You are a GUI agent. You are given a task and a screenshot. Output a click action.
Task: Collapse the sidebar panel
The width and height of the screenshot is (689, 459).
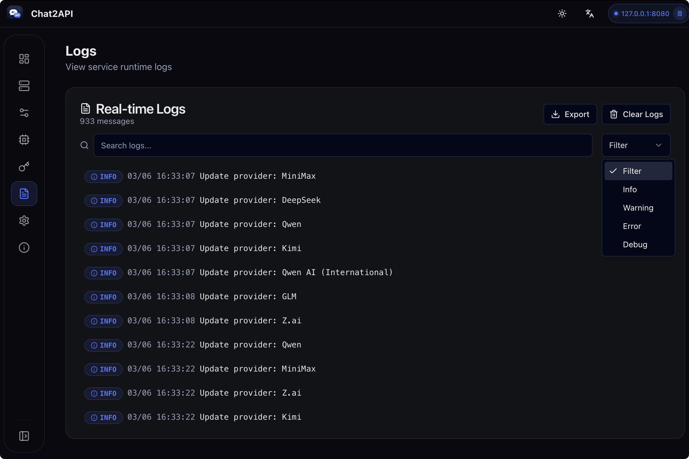pos(24,436)
